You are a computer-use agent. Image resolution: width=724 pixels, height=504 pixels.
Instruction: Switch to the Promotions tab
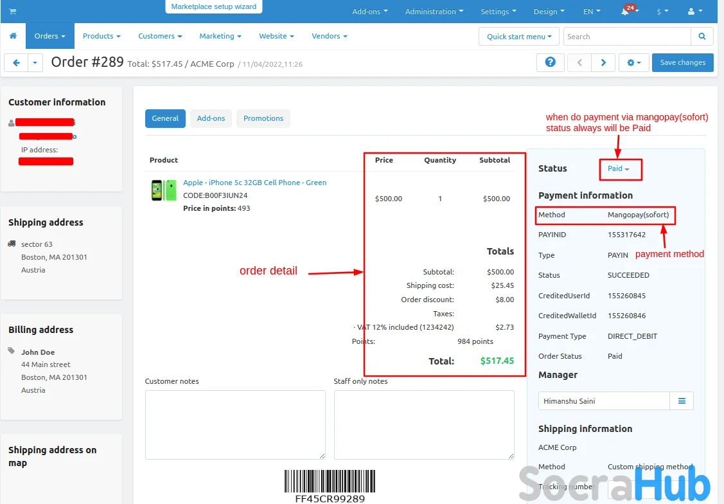pyautogui.click(x=263, y=118)
